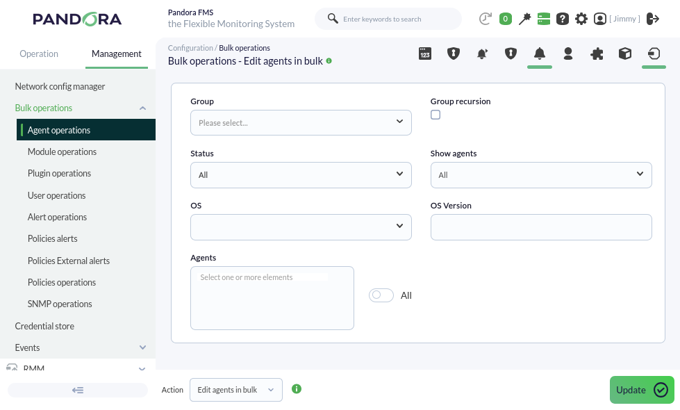
Task: Select Agent operations in sidebar
Action: coord(86,130)
